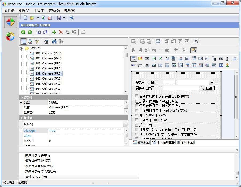
Task: Open the 帮助 menu
Action: tap(70, 11)
